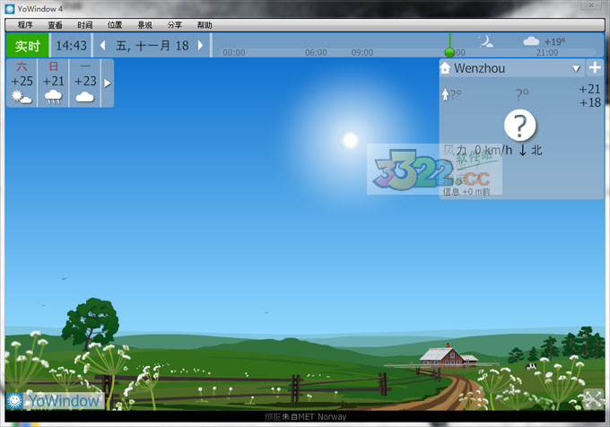Click the YoWindow logo in landscape
This screenshot has height=427, width=610.
tap(55, 401)
